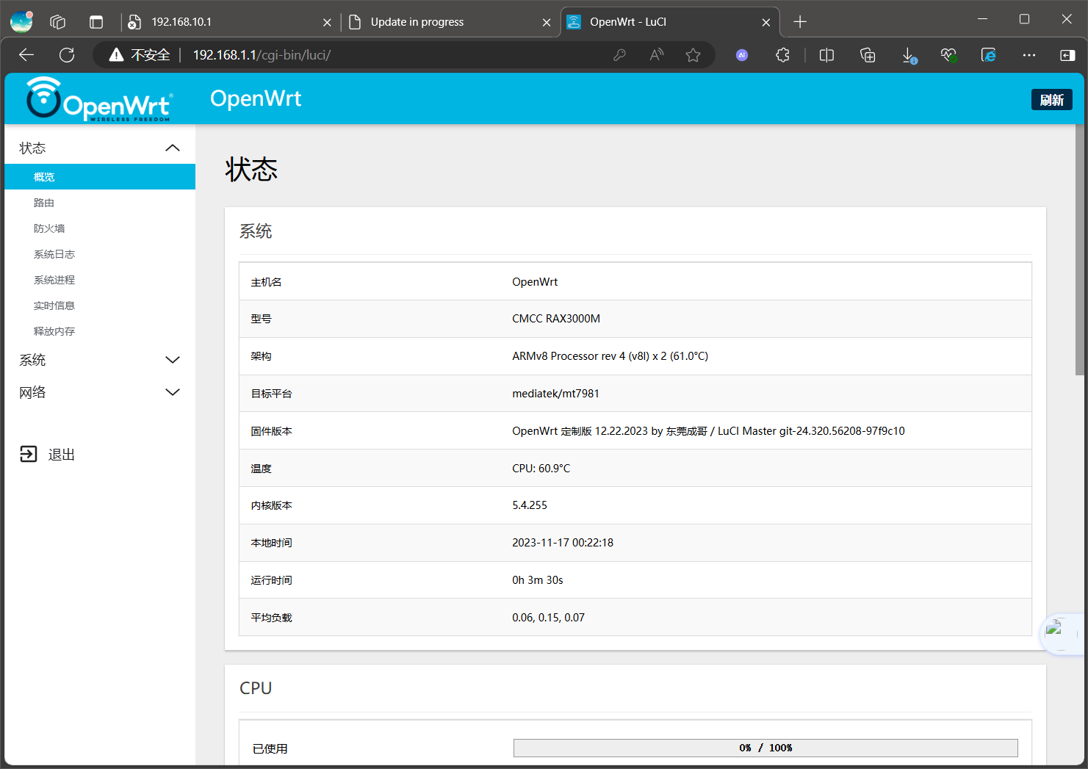Open the 系统日志 sidebar item

[x=54, y=254]
